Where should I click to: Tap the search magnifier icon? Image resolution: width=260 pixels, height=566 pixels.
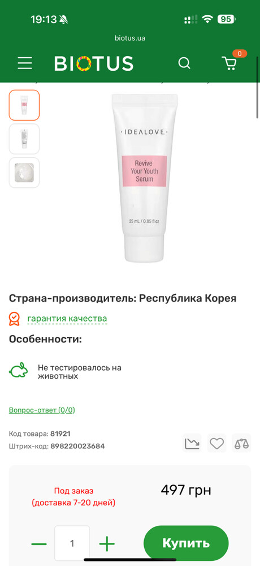(184, 63)
